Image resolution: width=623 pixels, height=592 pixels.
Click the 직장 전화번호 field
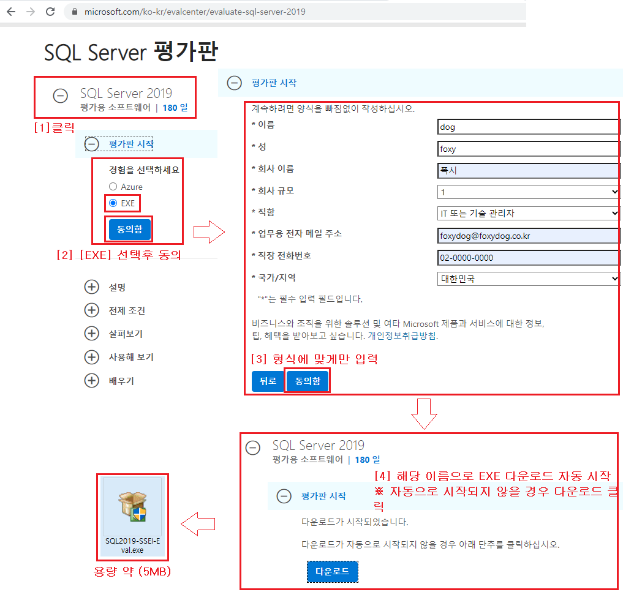(x=528, y=258)
